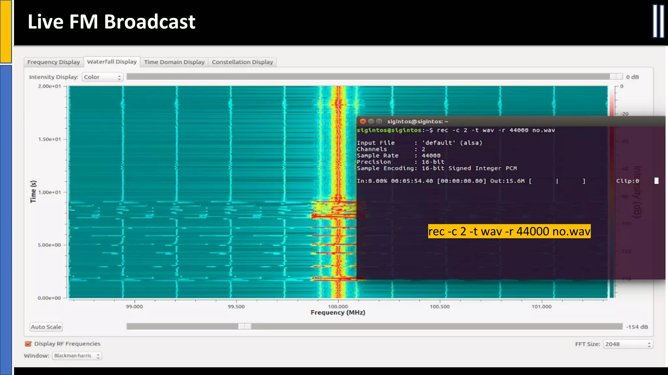Click the Time (s) axis title
This screenshot has height=375, width=668.
(x=33, y=191)
